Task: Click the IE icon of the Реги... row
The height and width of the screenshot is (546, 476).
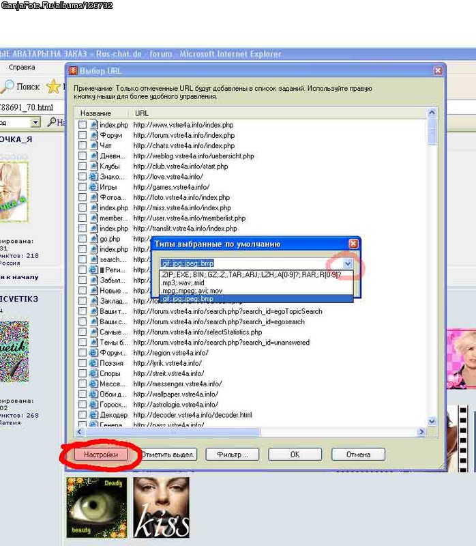Action: [x=93, y=270]
